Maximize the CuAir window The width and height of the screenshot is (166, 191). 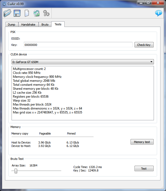click(148, 3)
